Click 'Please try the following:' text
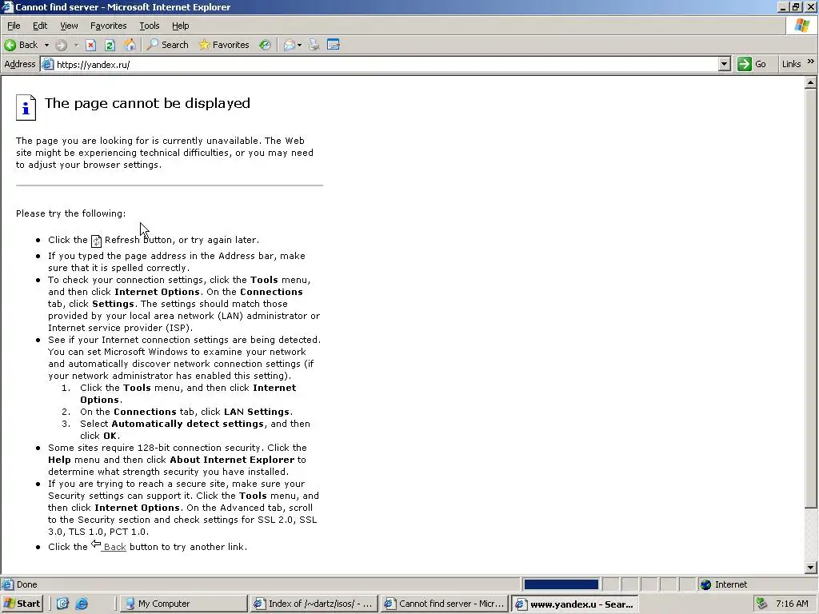The image size is (819, 614). (x=70, y=213)
